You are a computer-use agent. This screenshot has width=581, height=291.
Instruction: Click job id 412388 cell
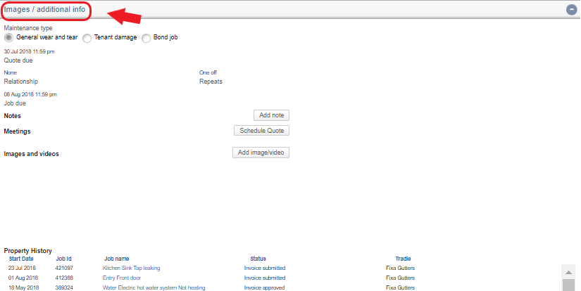(64, 278)
